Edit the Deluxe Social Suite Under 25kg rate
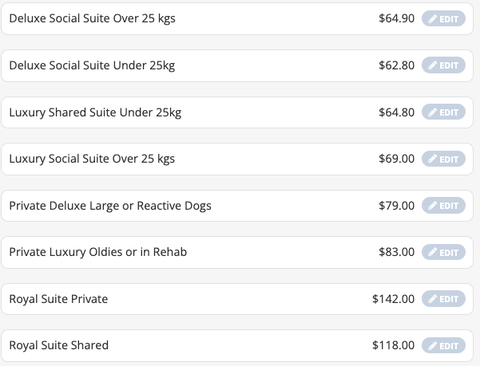 coord(443,65)
